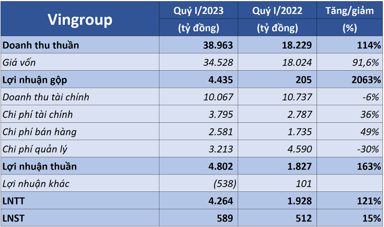Click the Tăng/giảm (%) column header
Screen dimensions: 384x227
(349, 19)
